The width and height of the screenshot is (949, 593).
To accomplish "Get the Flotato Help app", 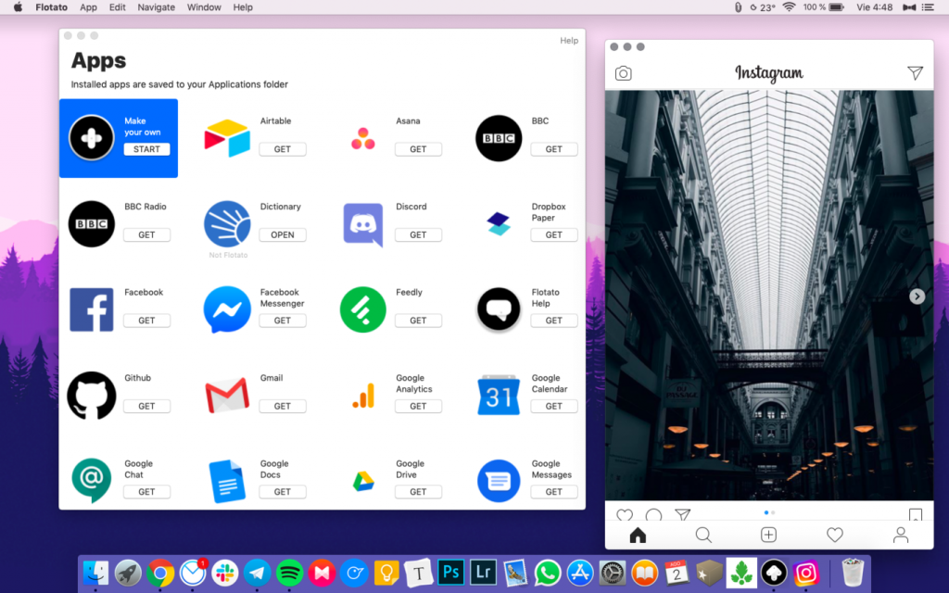I will tap(554, 321).
